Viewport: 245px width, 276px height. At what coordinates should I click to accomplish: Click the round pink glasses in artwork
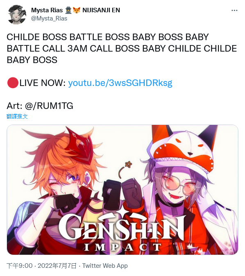[x=180, y=185]
